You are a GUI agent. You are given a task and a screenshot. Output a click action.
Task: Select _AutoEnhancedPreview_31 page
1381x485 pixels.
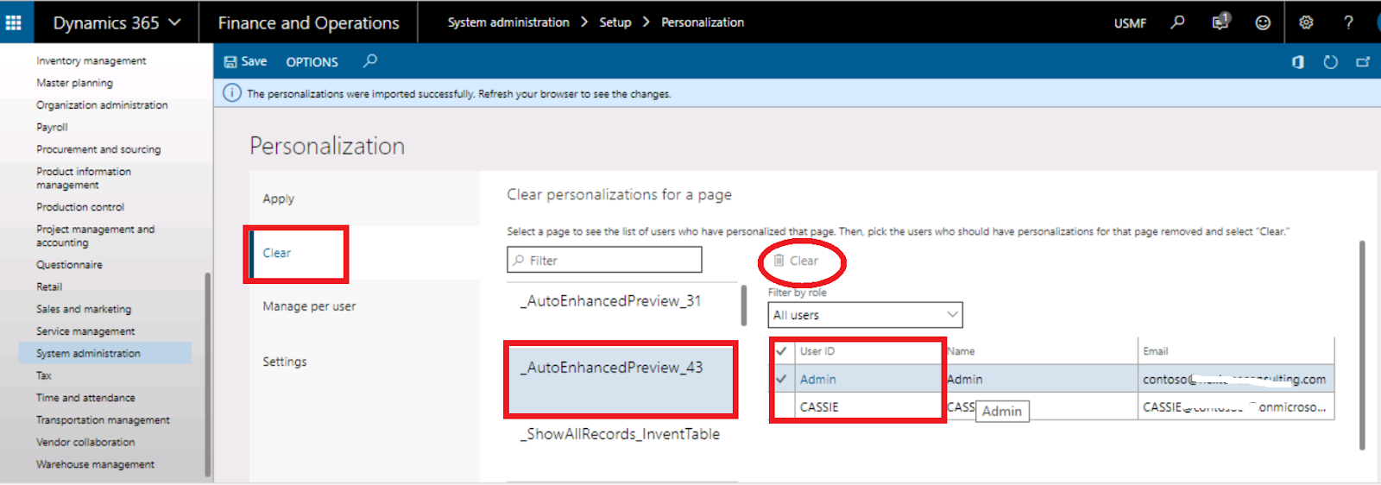tap(621, 301)
